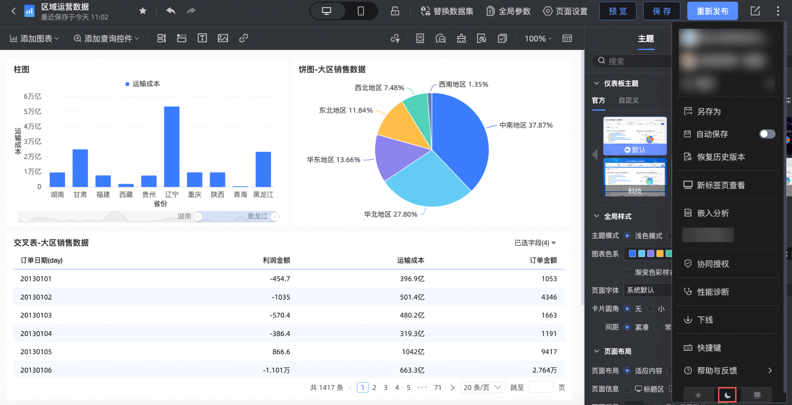Toggle the auto save switch
The width and height of the screenshot is (792, 405).
pyautogui.click(x=767, y=134)
